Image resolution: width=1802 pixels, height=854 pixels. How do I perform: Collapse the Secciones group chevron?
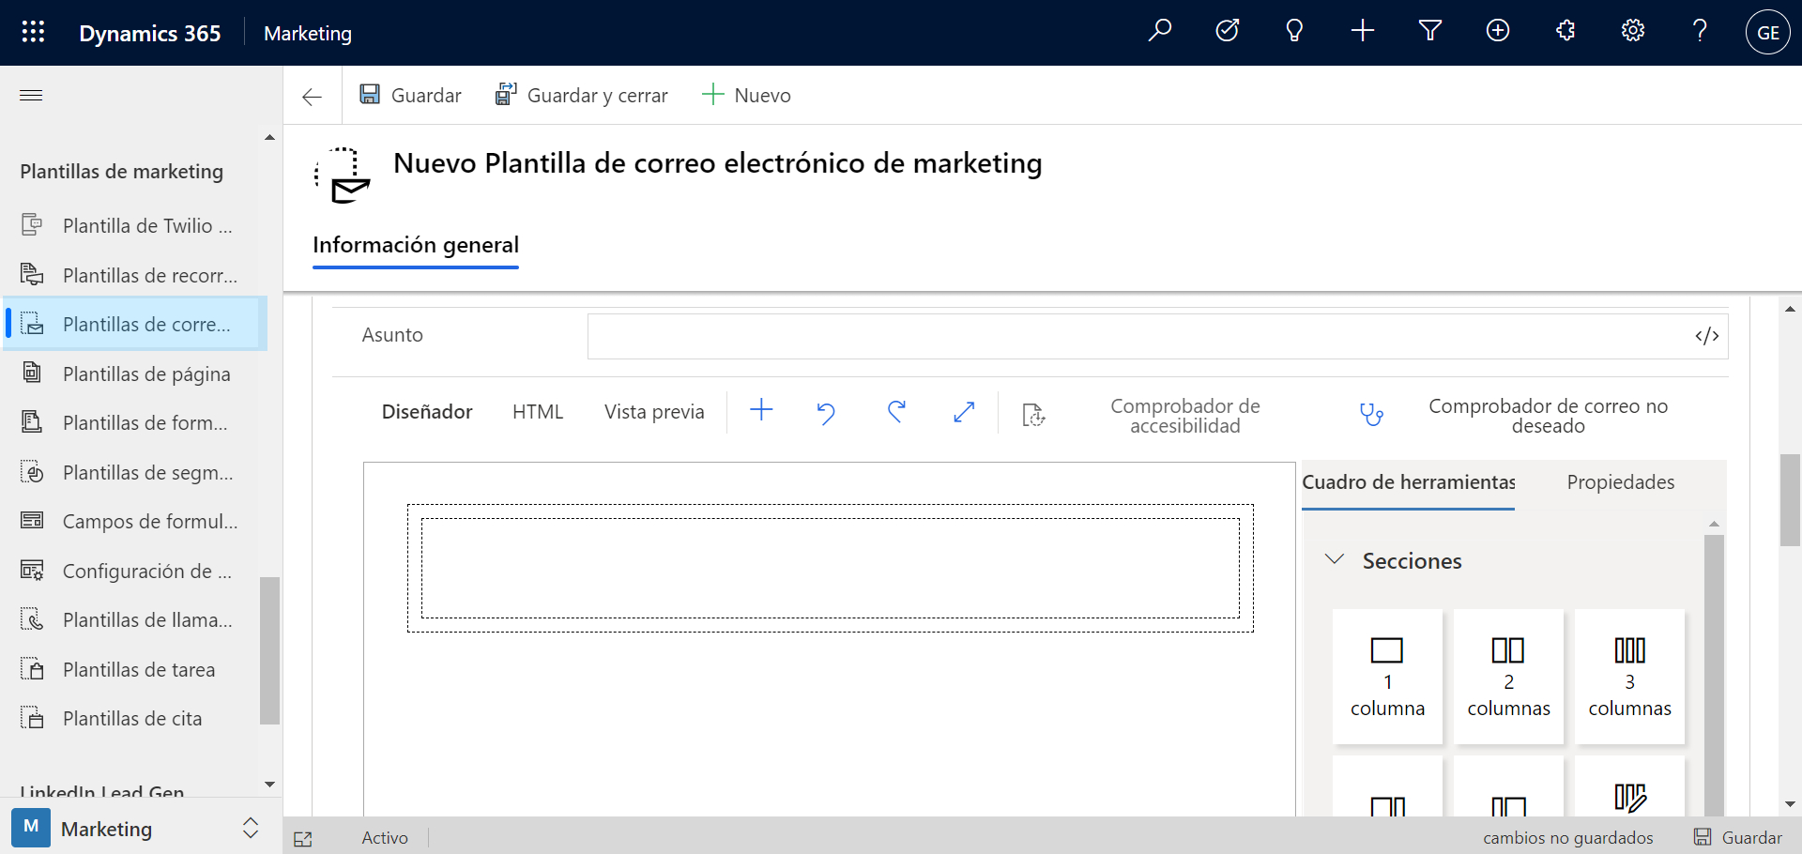tap(1336, 559)
